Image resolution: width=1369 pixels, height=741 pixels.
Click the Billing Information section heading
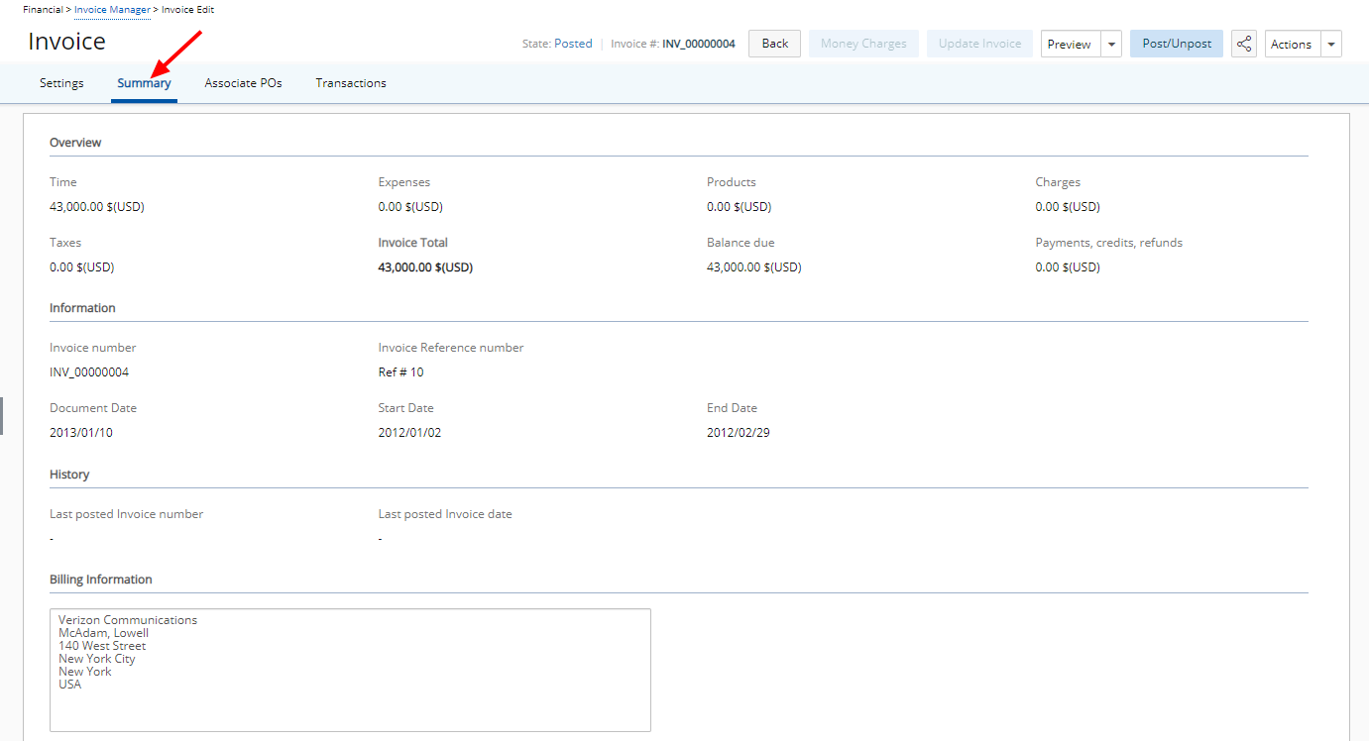(101, 580)
